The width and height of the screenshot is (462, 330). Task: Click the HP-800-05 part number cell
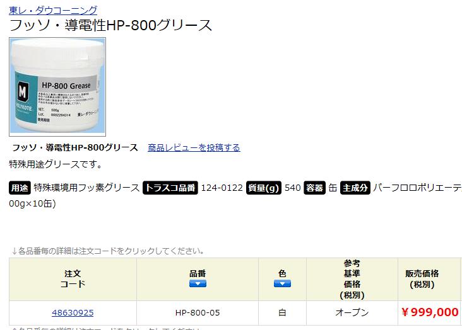click(x=198, y=312)
